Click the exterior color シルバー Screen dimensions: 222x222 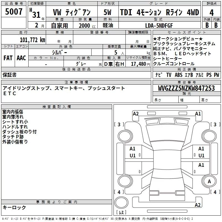tap(60, 52)
